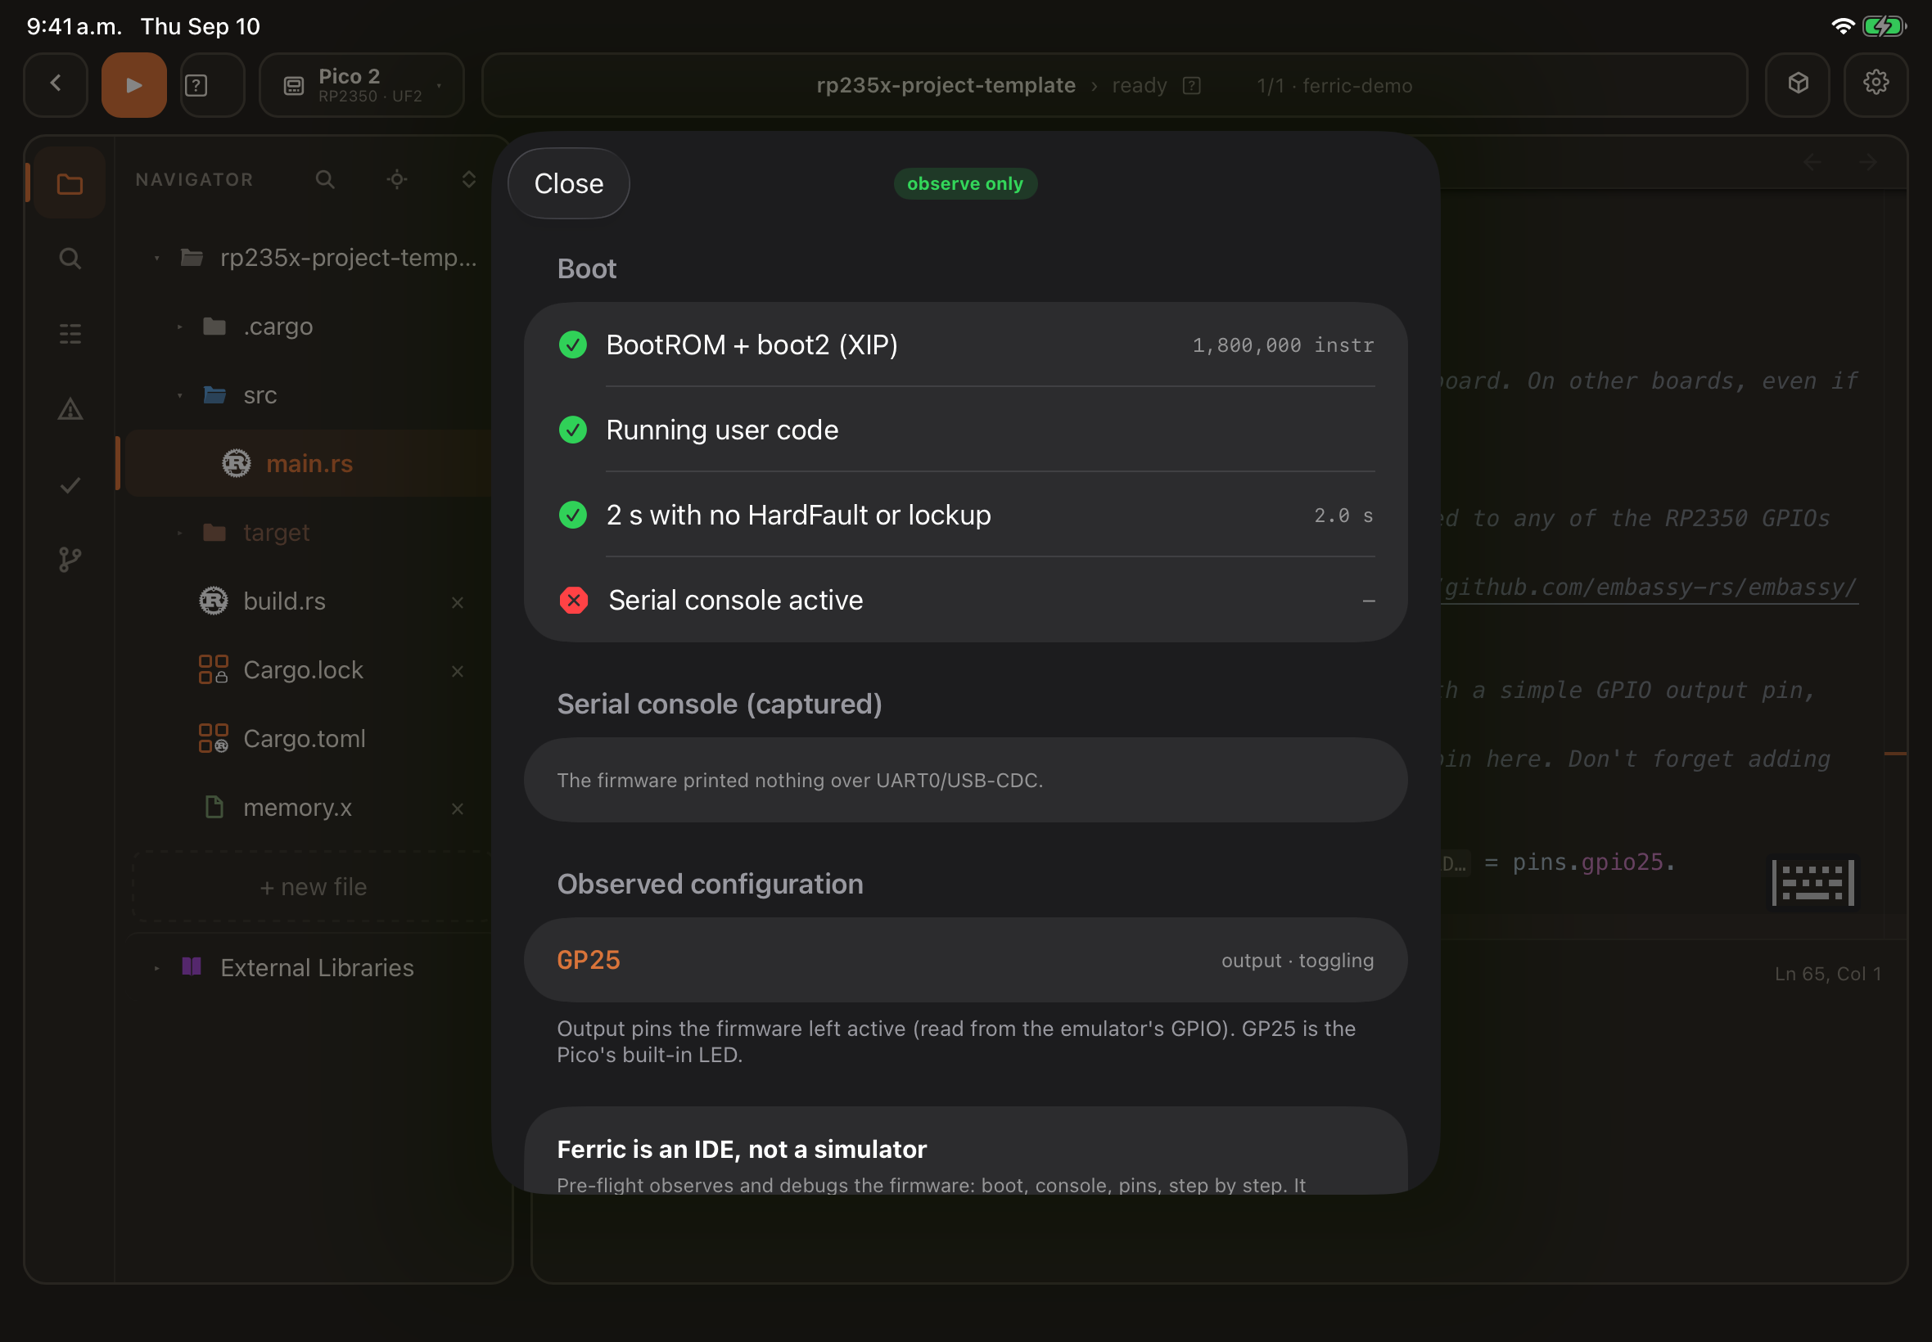The height and width of the screenshot is (1342, 1932).
Task: Close the pre-flight dialog
Action: coord(569,183)
